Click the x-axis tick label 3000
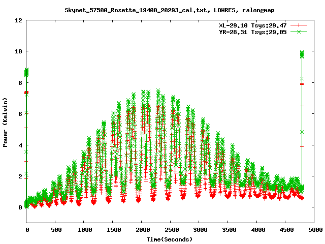 [200, 230]
